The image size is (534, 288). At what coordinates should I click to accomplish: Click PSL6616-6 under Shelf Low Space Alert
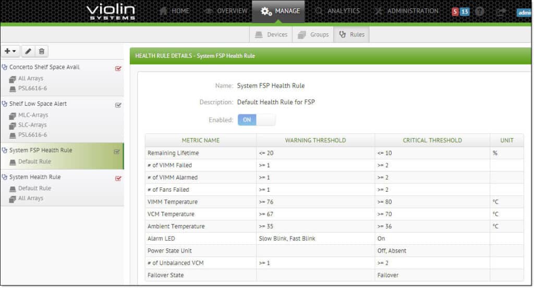click(33, 135)
